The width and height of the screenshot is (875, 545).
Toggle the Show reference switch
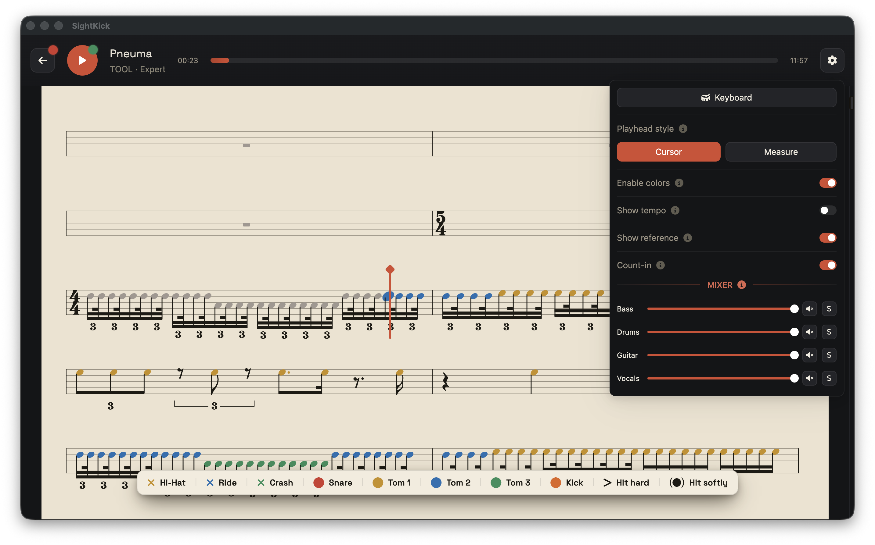[827, 238]
